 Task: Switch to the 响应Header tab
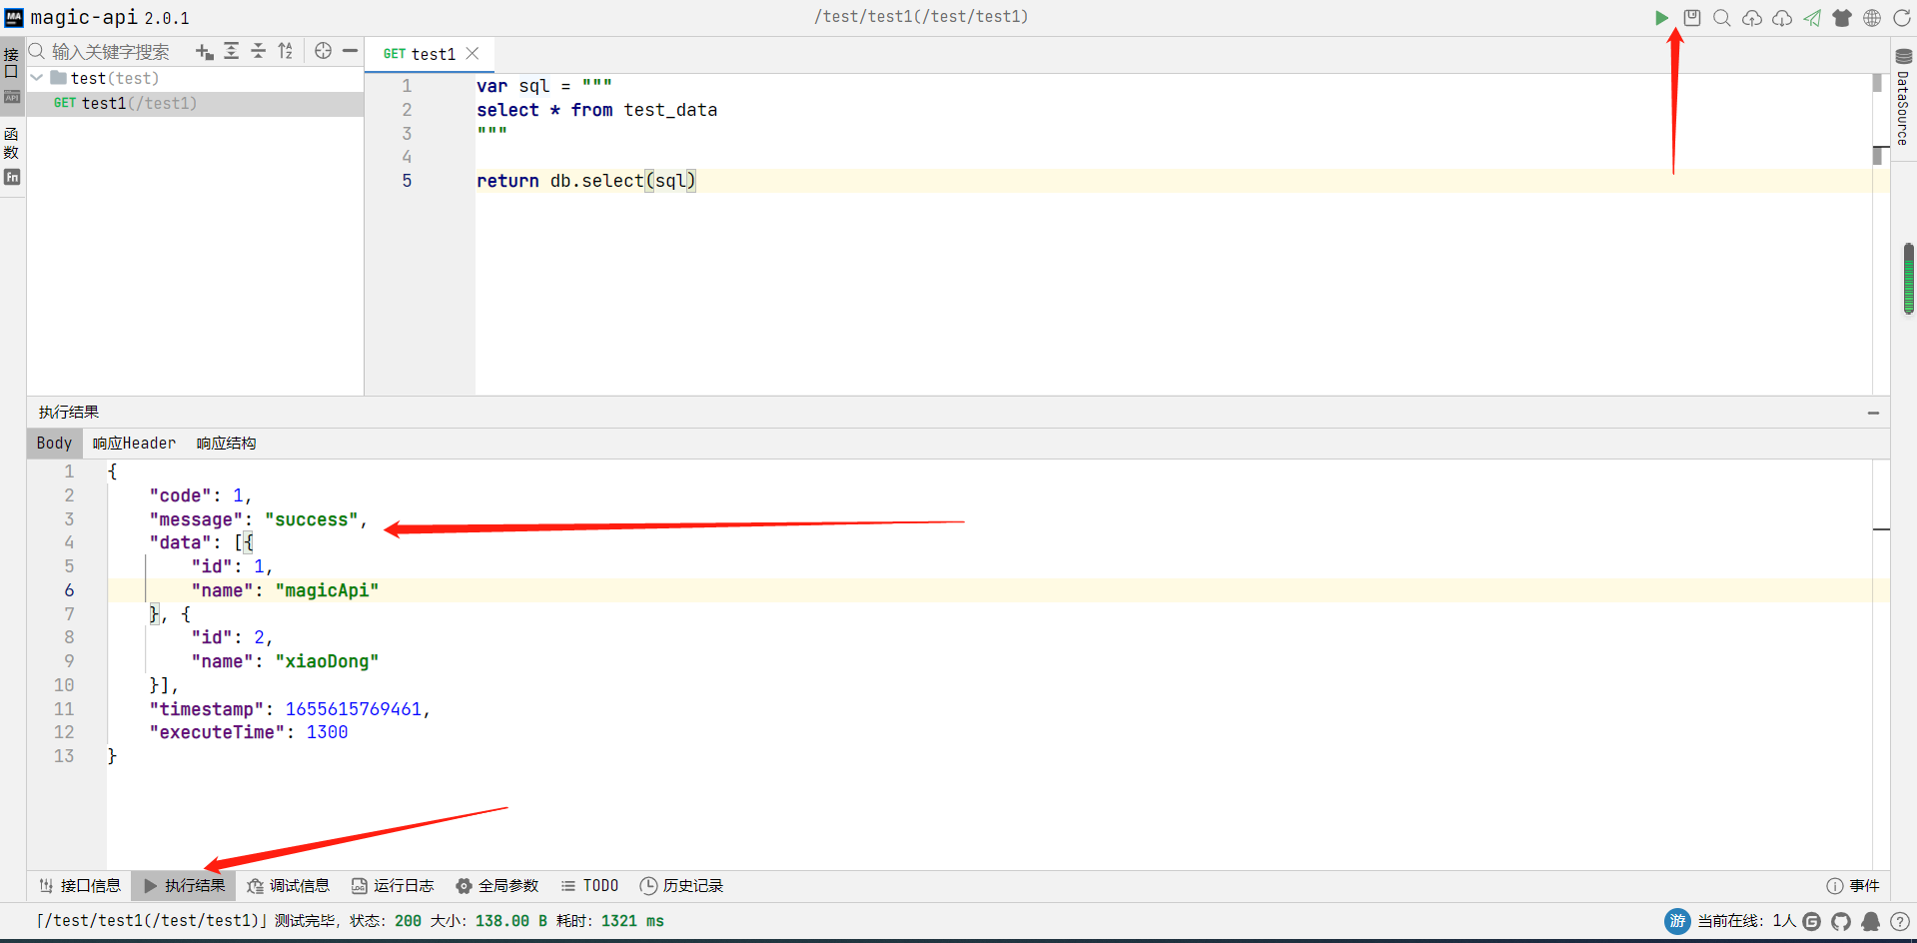[134, 444]
